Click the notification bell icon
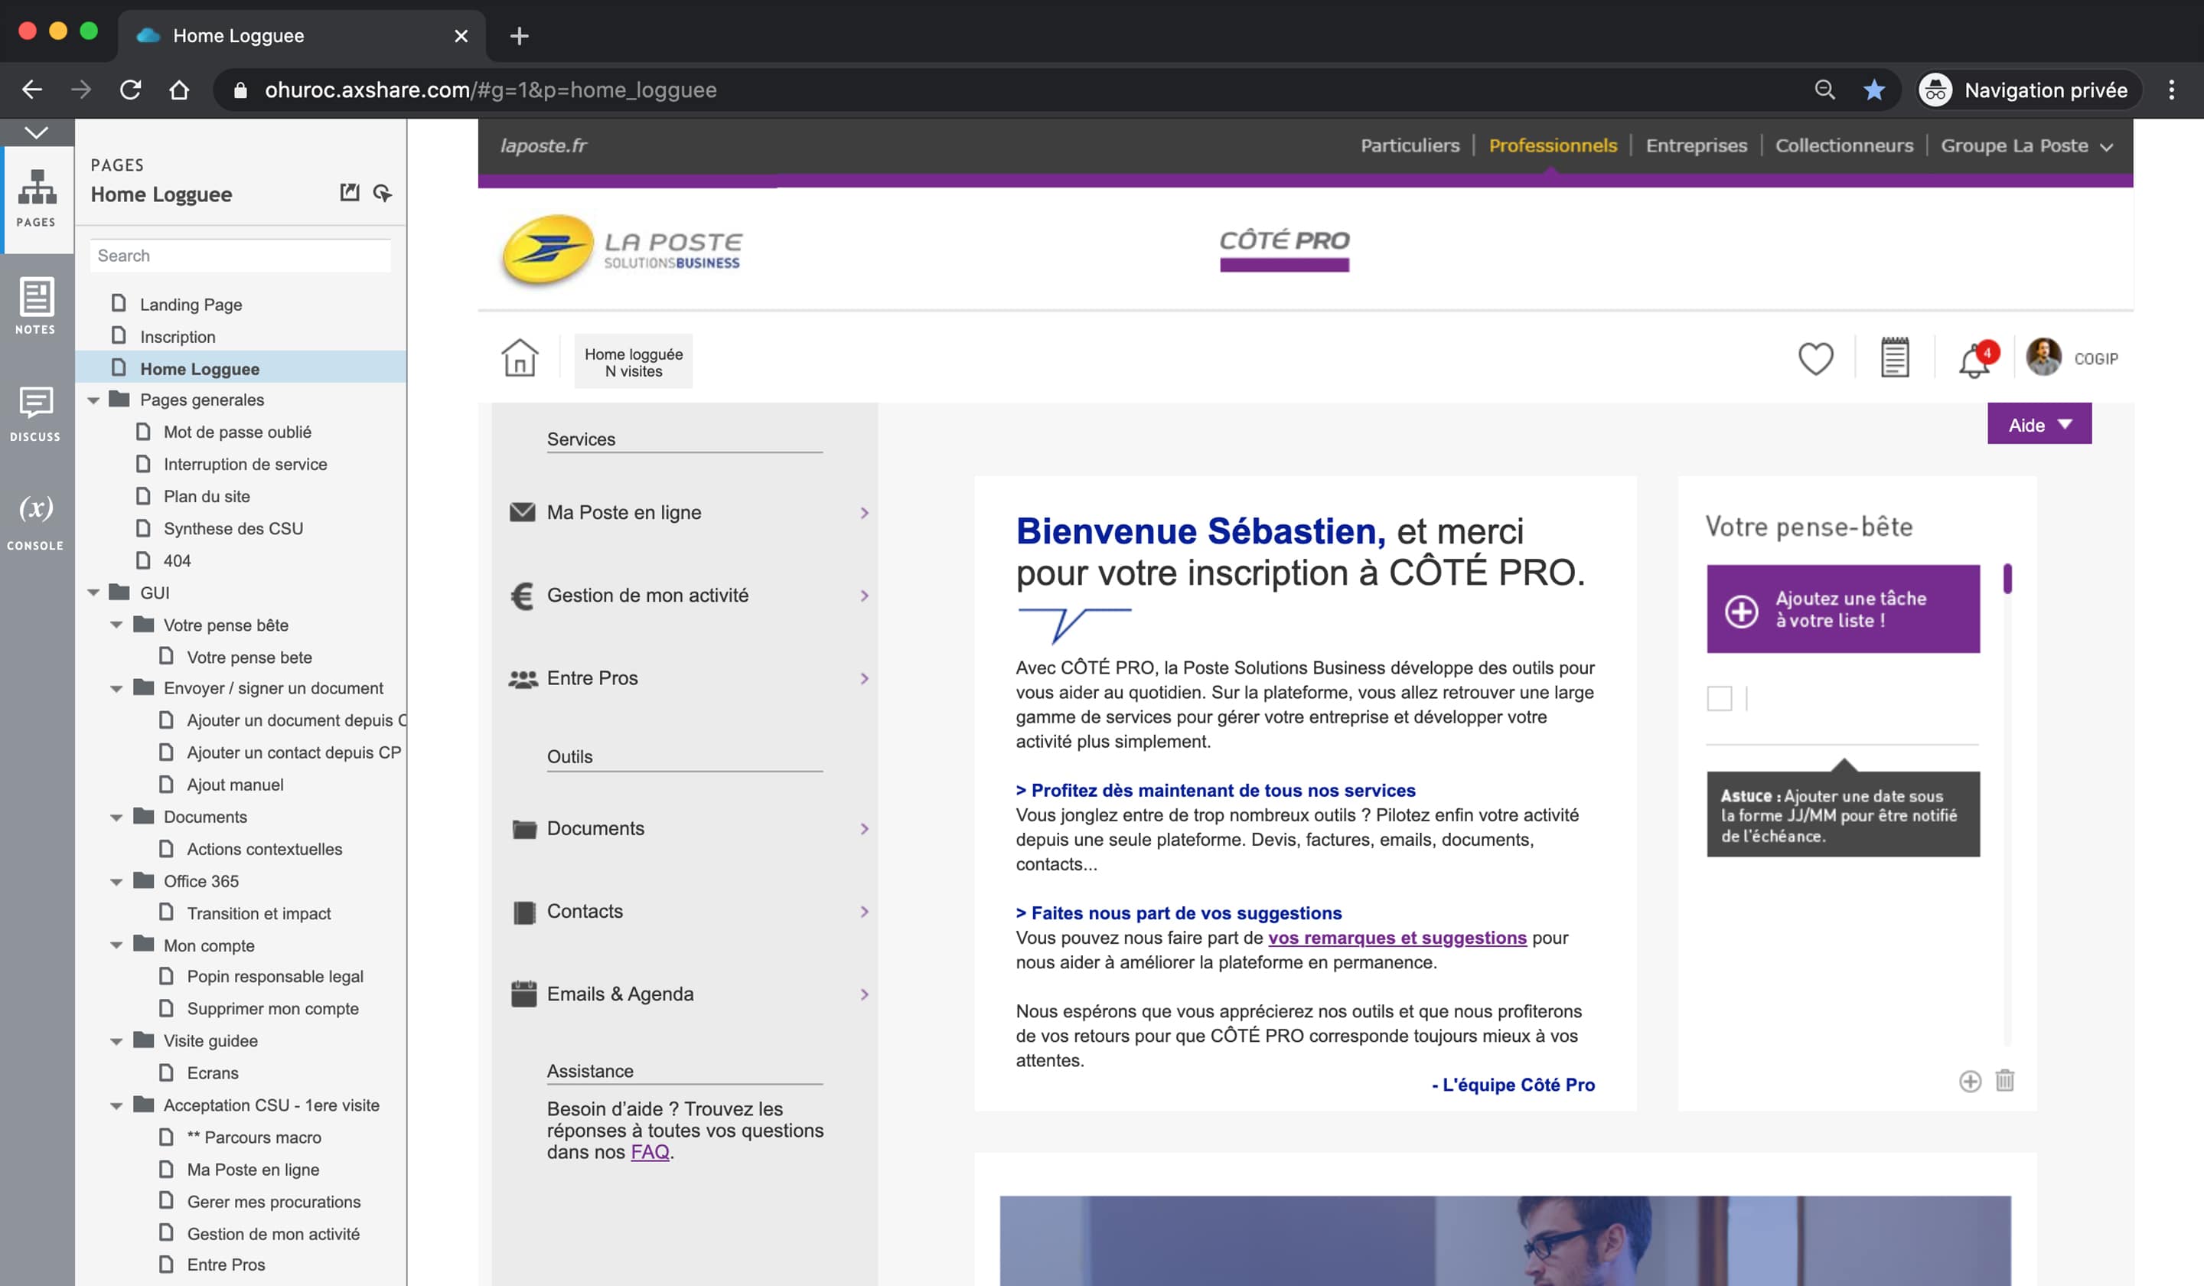The image size is (2204, 1286). click(x=1974, y=360)
